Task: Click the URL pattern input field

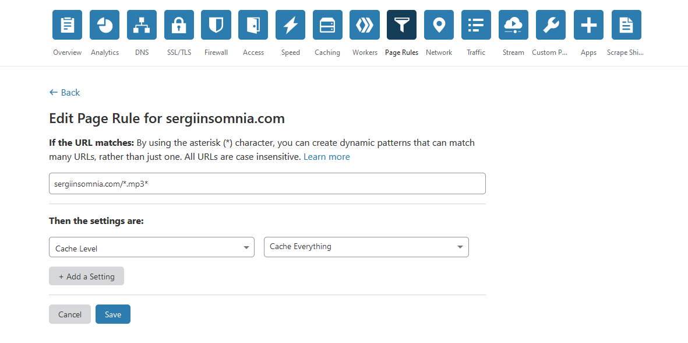Action: (267, 183)
